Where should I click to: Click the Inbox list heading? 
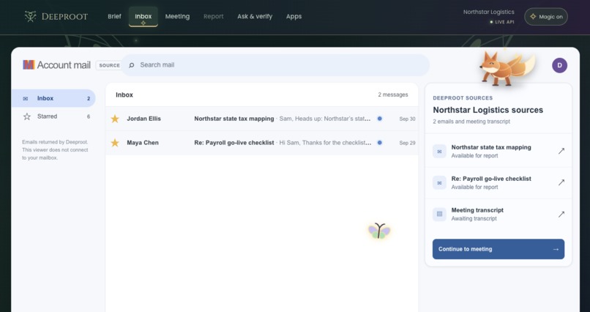(x=124, y=94)
